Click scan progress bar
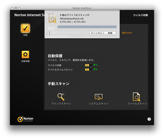This screenshot has width=164, height=139. [x=87, y=27]
